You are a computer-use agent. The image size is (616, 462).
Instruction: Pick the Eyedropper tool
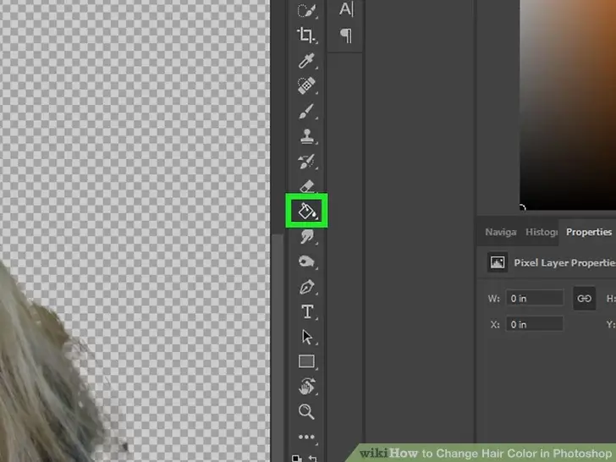pyautogui.click(x=306, y=61)
